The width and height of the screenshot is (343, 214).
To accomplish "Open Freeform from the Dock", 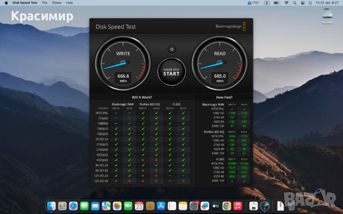I will click(x=205, y=206).
